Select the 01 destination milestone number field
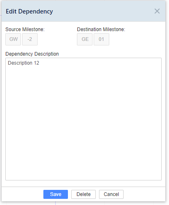The width and height of the screenshot is (169, 205). (x=101, y=39)
